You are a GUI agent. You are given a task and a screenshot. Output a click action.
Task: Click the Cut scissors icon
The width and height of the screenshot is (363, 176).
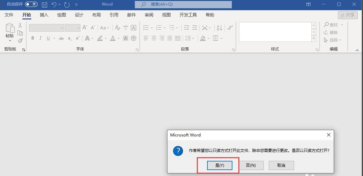(20, 25)
